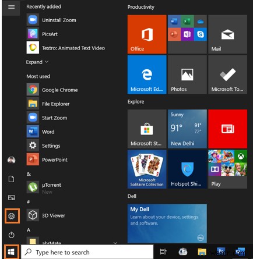The width and height of the screenshot is (253, 259).
Task: Open the Hotspot Shield tile
Action: click(x=187, y=169)
